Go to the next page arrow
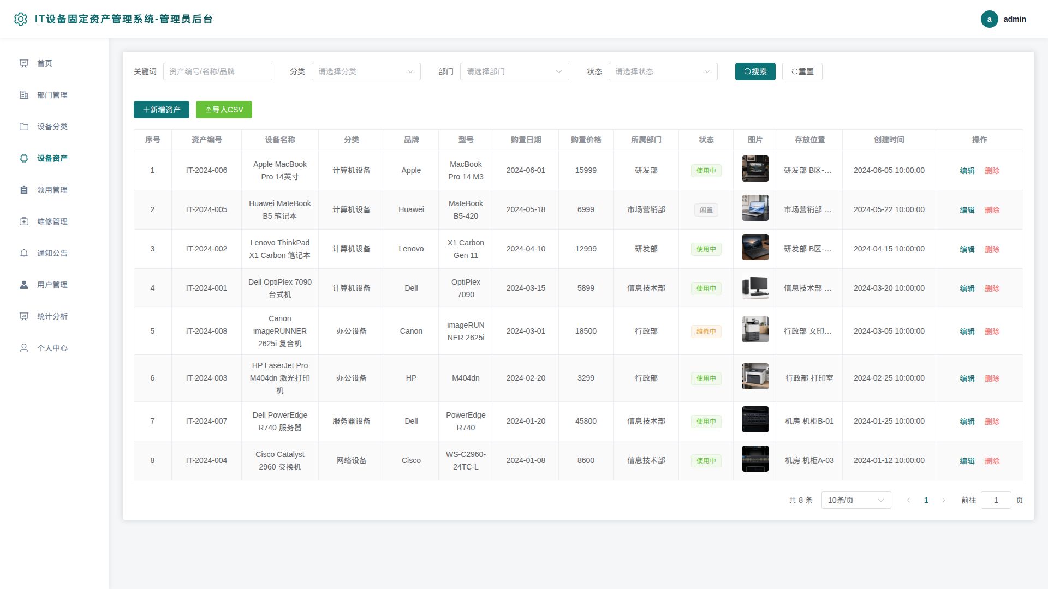Viewport: 1048px width, 589px height. [944, 500]
